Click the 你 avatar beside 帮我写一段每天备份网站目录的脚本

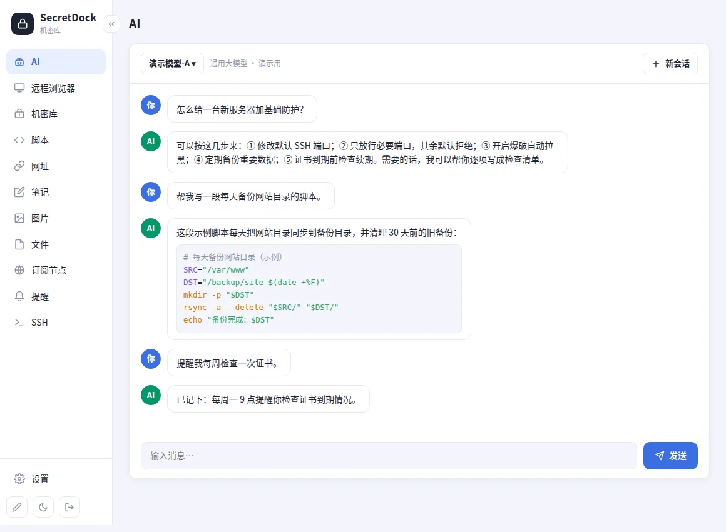[151, 192]
